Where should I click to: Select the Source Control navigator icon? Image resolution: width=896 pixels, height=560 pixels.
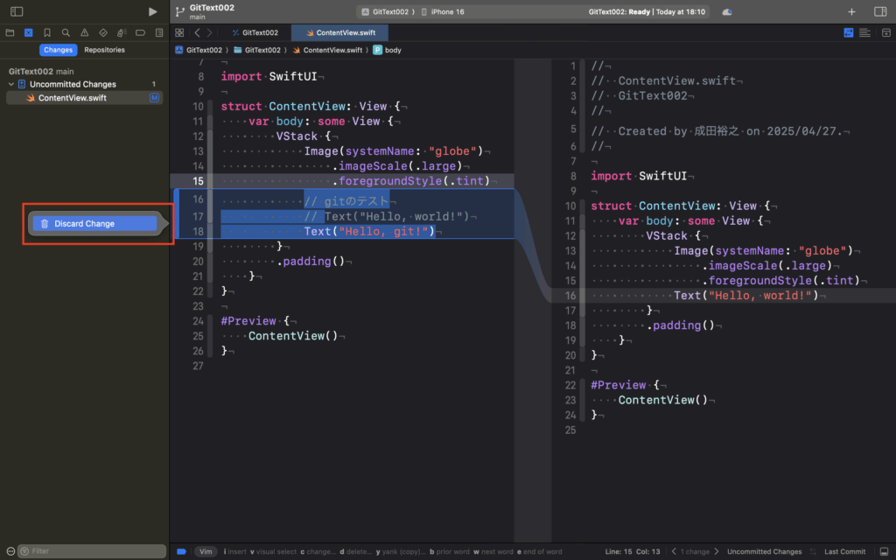click(x=29, y=32)
